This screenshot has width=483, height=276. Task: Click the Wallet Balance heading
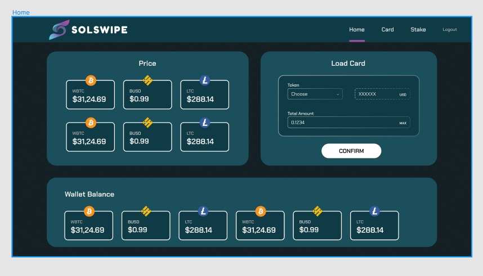click(x=90, y=194)
